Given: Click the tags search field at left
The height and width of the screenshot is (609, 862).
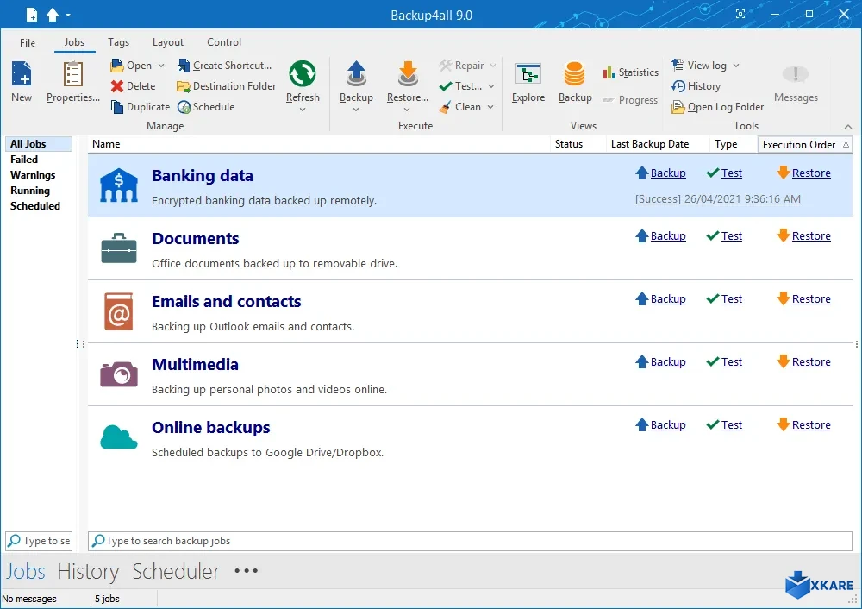Looking at the screenshot, I should click(x=39, y=541).
